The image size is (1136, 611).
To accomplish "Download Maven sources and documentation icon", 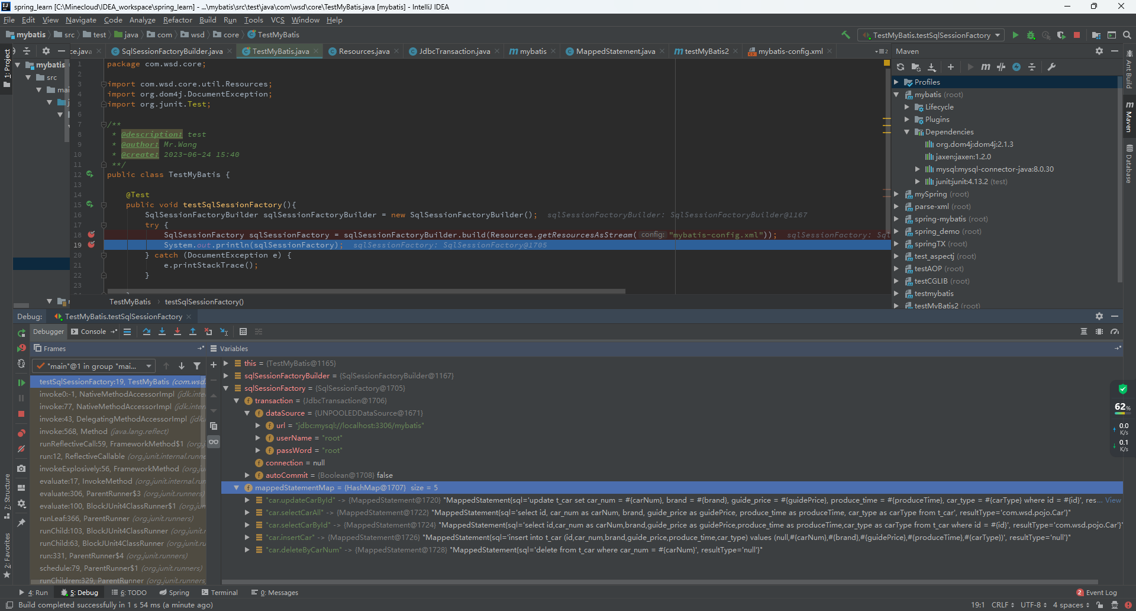I will (x=931, y=67).
